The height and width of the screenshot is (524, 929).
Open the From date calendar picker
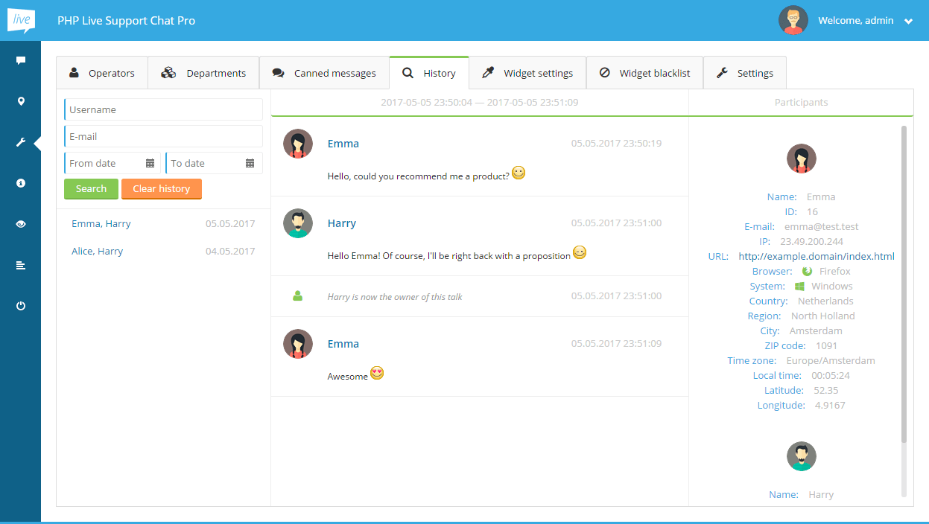(150, 163)
